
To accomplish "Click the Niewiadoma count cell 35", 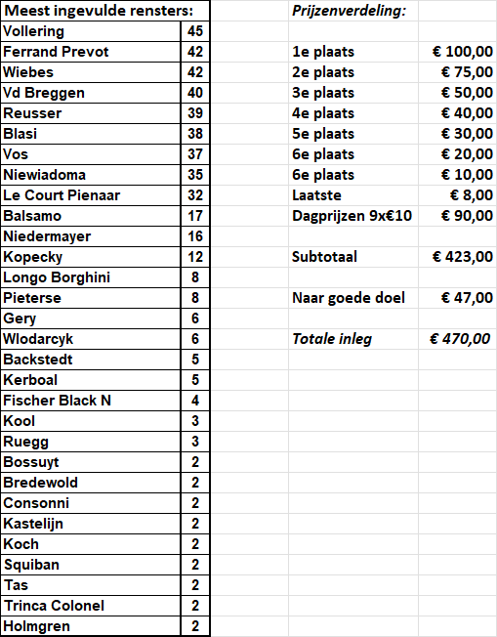I will tap(195, 175).
